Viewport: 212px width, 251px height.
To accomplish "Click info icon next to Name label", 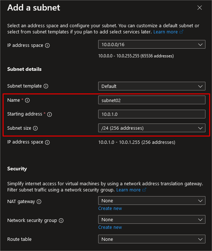I will click(x=27, y=100).
